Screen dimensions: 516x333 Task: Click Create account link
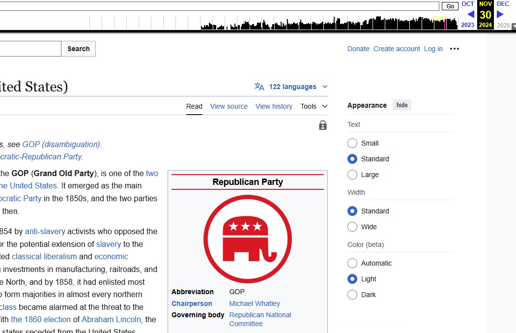(397, 49)
